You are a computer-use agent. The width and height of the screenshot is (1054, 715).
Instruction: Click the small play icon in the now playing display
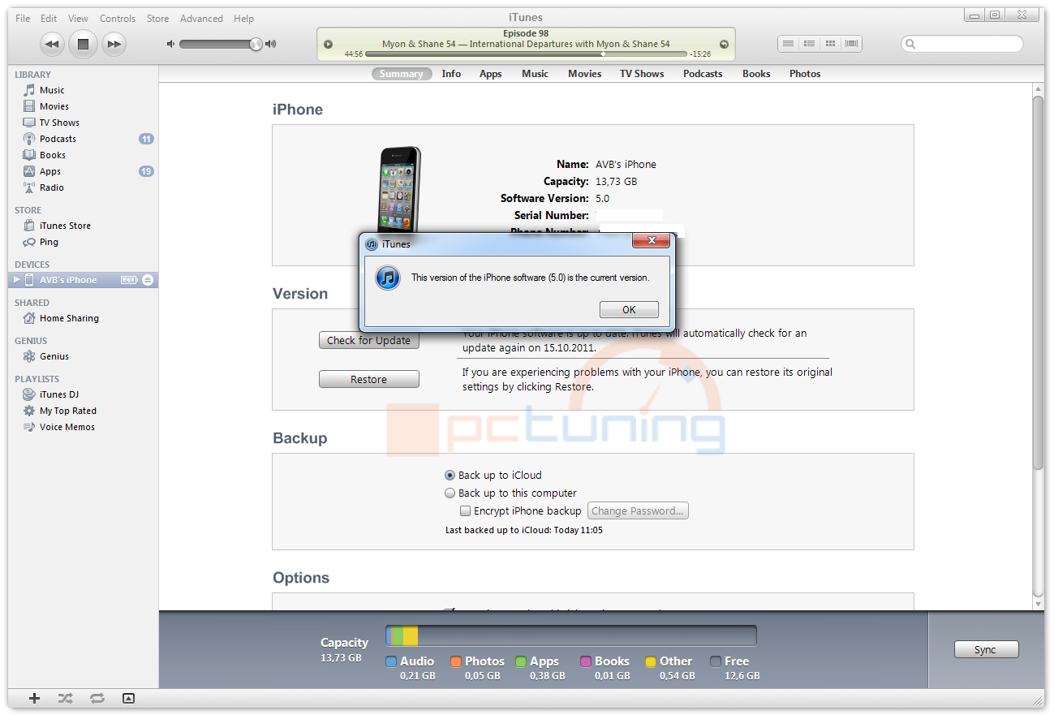(328, 45)
